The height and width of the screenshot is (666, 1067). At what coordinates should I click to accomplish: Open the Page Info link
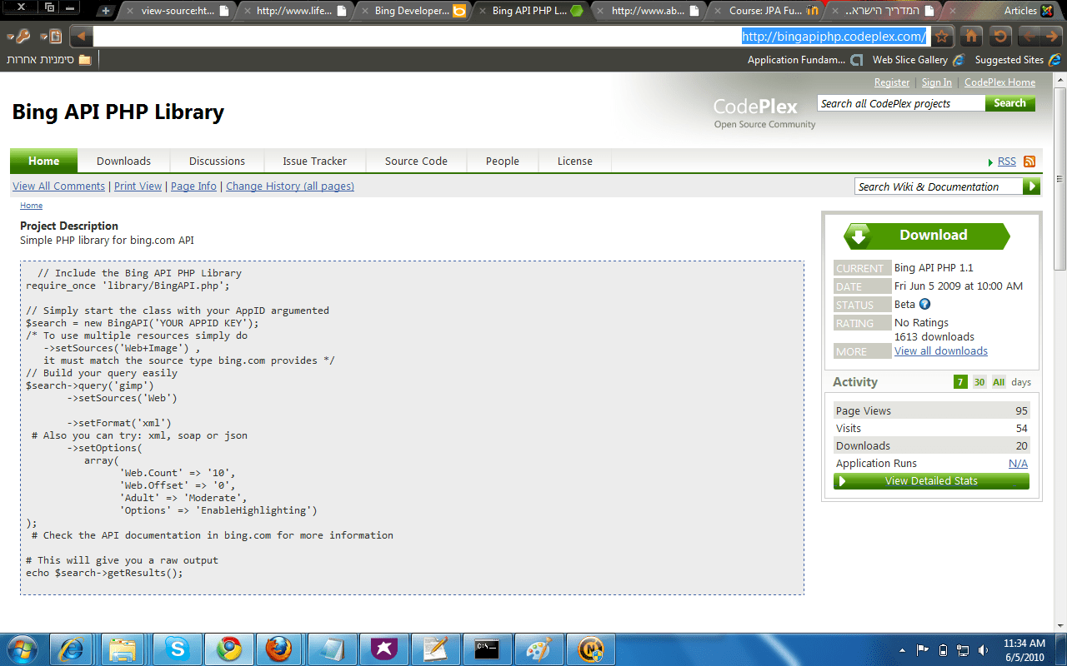(193, 186)
